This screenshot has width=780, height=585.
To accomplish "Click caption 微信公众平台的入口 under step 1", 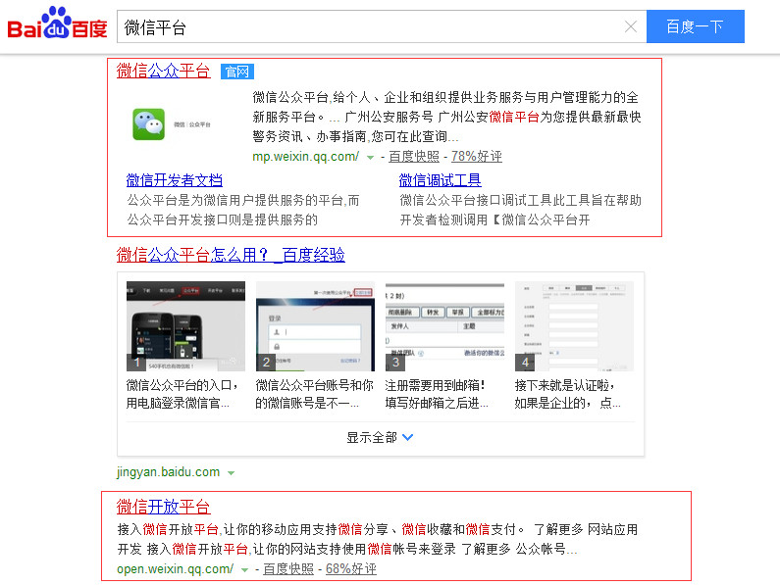I will tap(182, 394).
